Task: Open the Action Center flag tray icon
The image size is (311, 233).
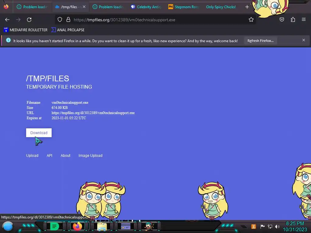Action: click(x=262, y=226)
